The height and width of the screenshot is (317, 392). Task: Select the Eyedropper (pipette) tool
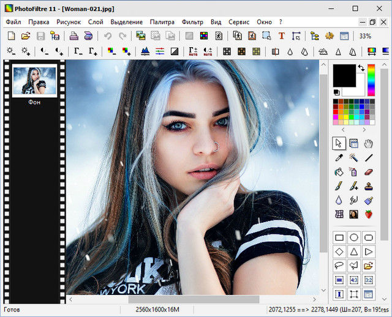[x=338, y=158]
